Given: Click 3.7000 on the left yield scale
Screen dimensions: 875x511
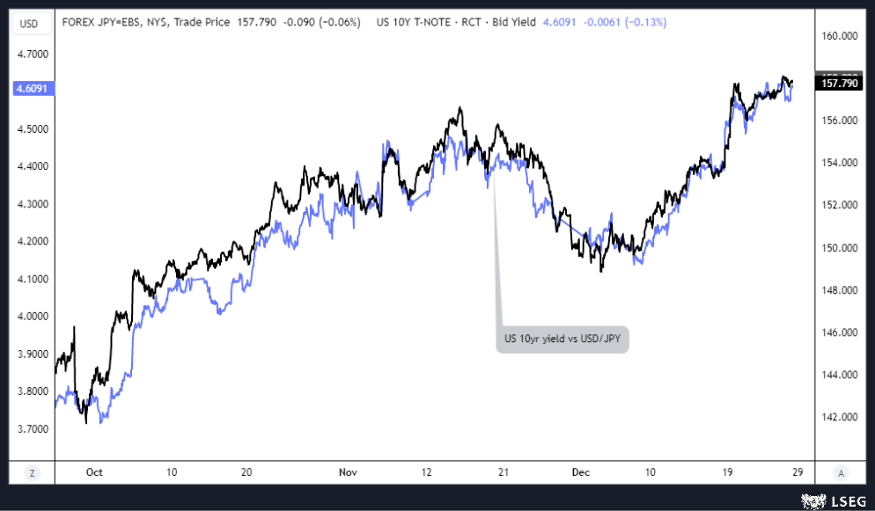Looking at the screenshot, I should (x=33, y=429).
